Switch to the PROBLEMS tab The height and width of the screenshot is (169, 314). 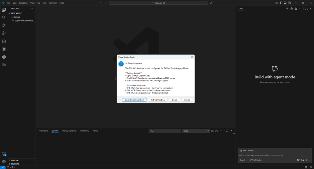coord(43,131)
